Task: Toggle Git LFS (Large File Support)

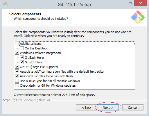Action: pos(17,67)
